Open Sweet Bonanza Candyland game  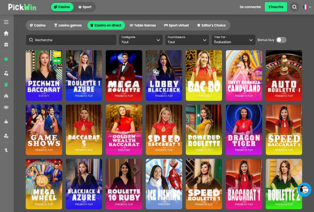[244, 75]
